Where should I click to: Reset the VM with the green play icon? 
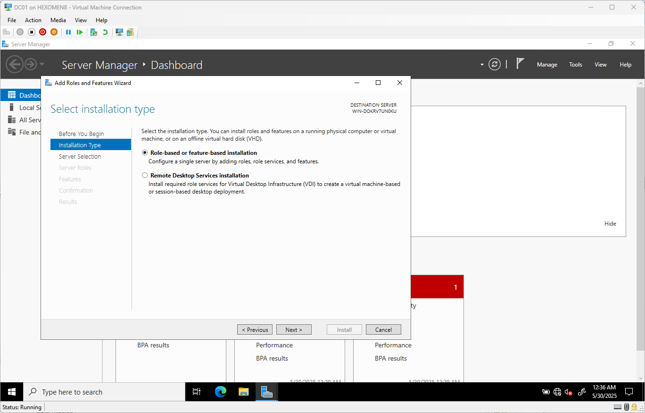80,32
